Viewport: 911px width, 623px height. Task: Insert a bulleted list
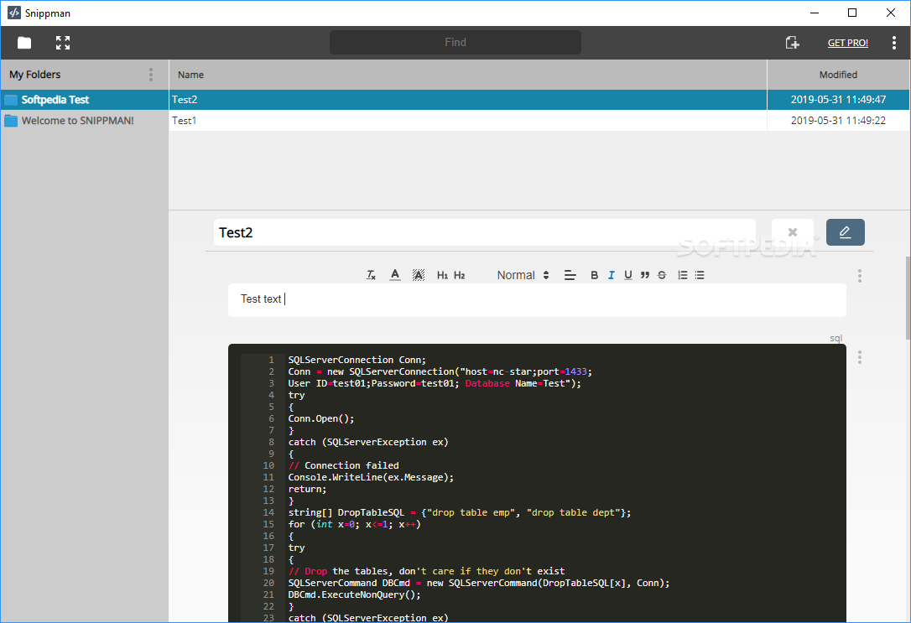click(700, 275)
